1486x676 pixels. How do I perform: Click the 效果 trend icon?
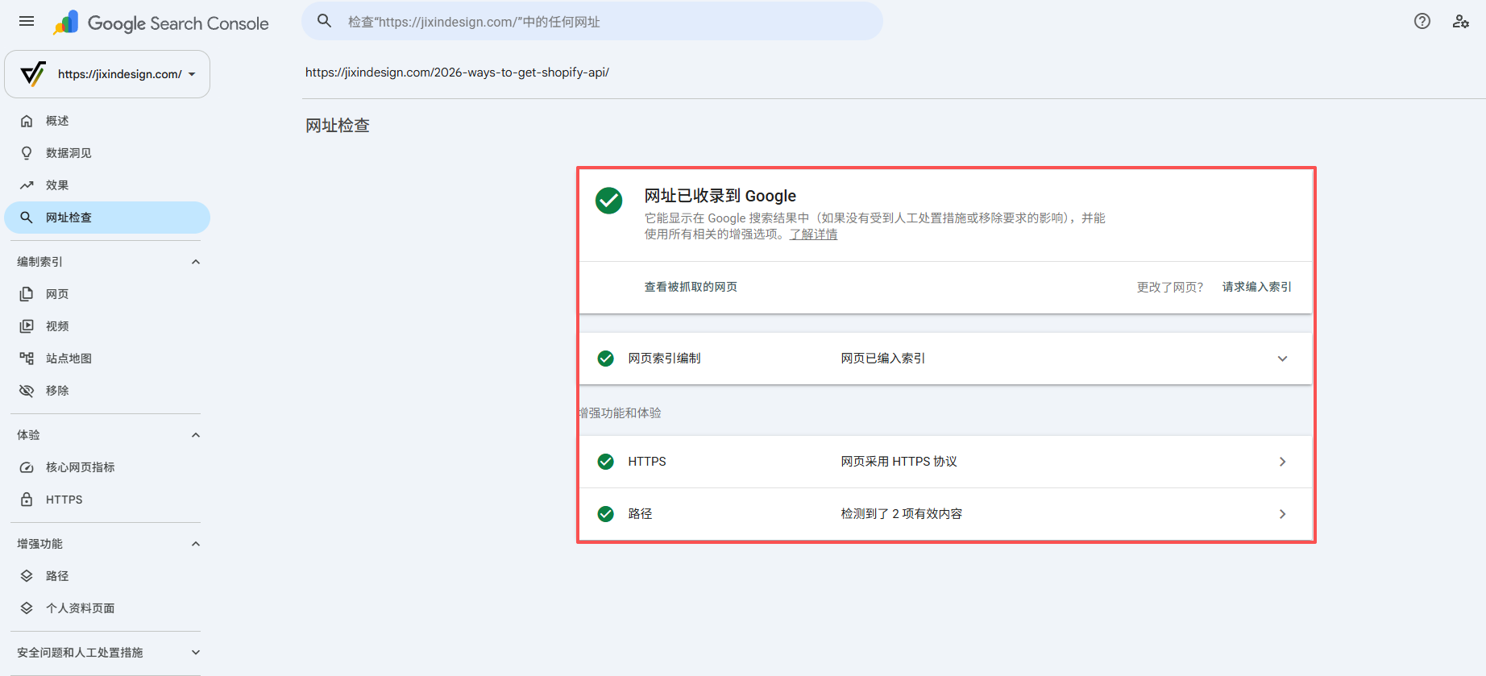(27, 185)
